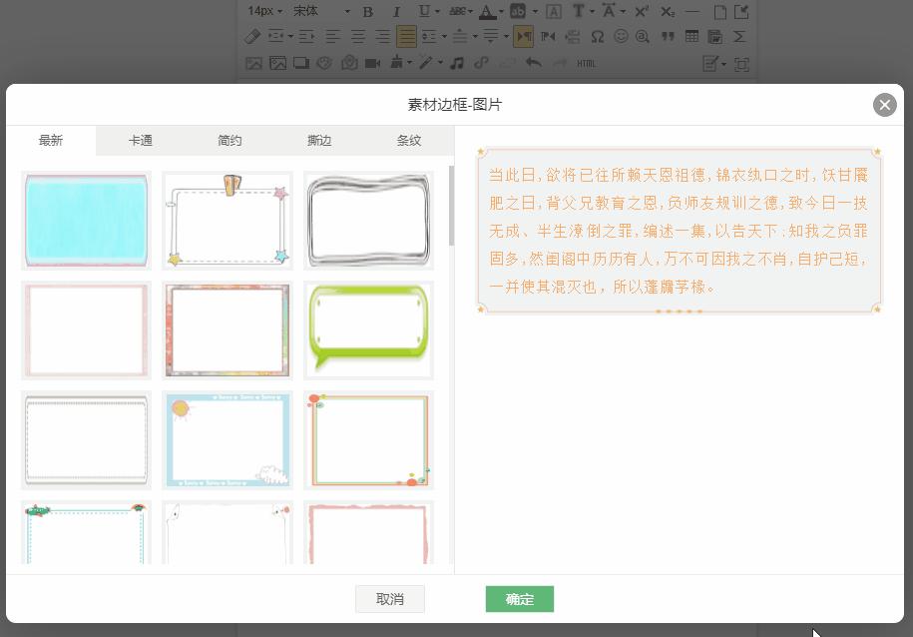Click the blockquote icon in background editor
This screenshot has height=637, width=913.
click(x=668, y=37)
